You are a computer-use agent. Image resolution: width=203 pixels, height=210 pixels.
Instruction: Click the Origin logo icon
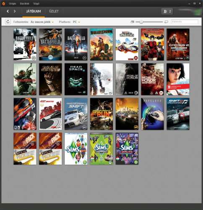[x=3, y=4]
